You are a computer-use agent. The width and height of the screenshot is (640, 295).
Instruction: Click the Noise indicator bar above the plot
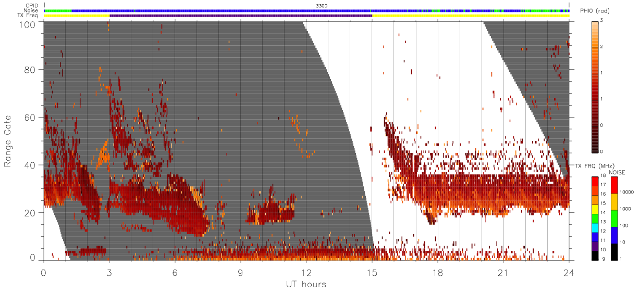tap(306, 10)
